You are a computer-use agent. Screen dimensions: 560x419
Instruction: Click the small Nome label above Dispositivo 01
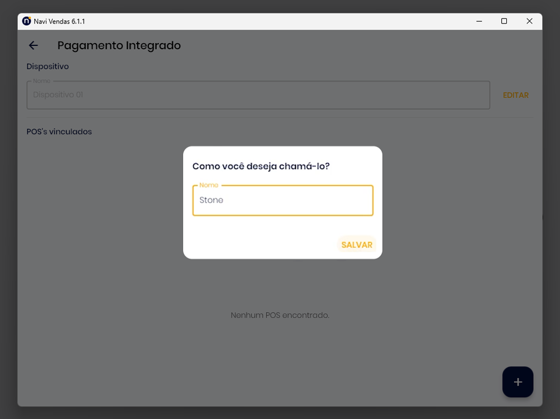pos(41,81)
